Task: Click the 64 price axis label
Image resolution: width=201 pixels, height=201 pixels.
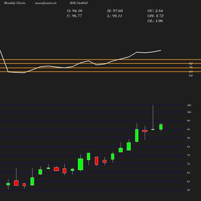Action: (x=189, y=182)
